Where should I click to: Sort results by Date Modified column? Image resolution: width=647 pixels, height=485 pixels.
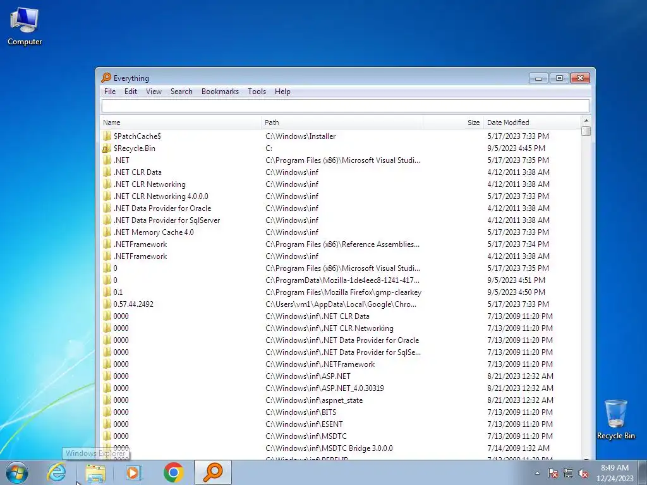532,123
